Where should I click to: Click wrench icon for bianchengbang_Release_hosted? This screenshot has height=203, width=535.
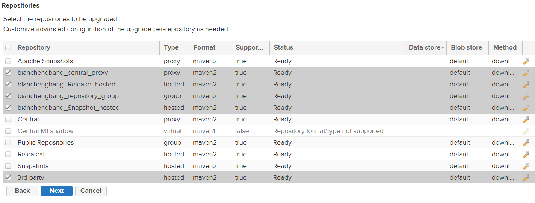526,84
